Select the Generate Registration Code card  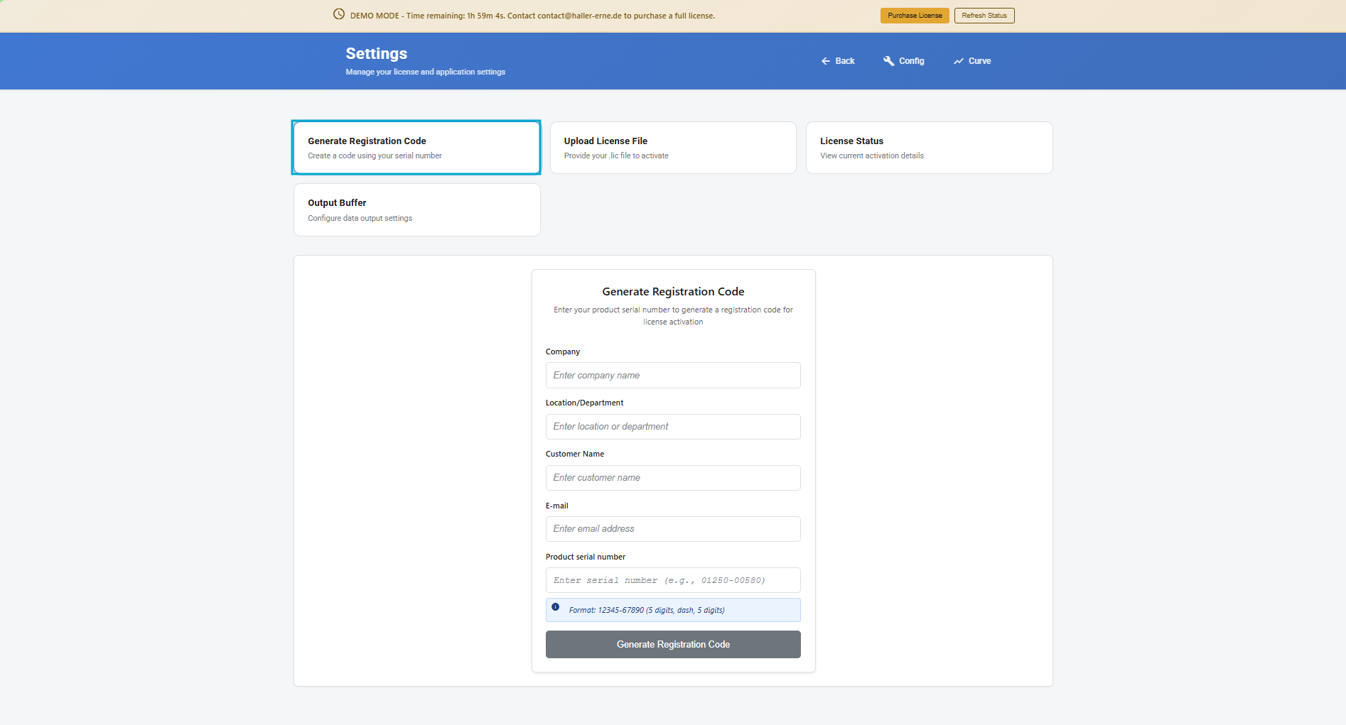coord(416,148)
